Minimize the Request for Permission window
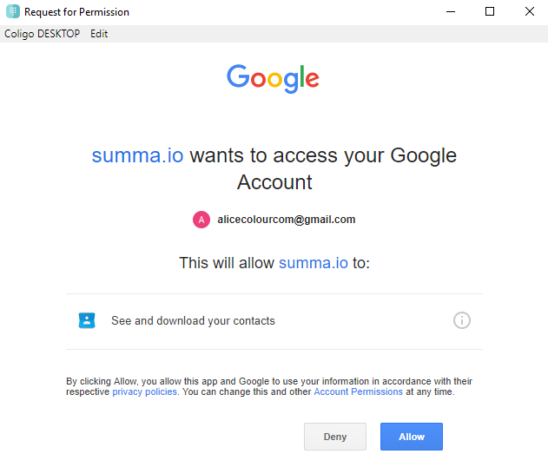The image size is (548, 467). point(450,12)
